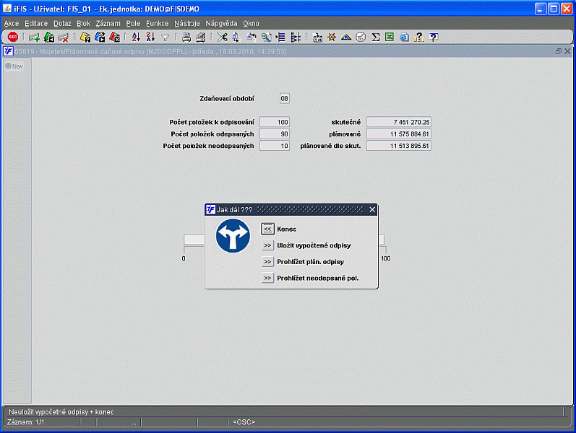This screenshot has width=576, height=433.
Task: Click the clock icon in toolbar
Action: pyautogui.click(x=361, y=37)
